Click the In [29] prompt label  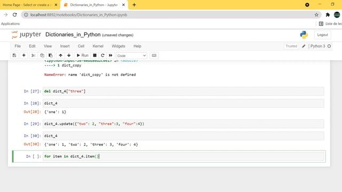point(32,124)
